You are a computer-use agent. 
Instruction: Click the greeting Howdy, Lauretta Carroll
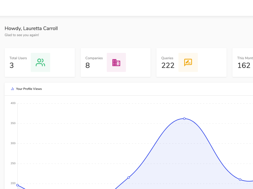click(x=31, y=28)
